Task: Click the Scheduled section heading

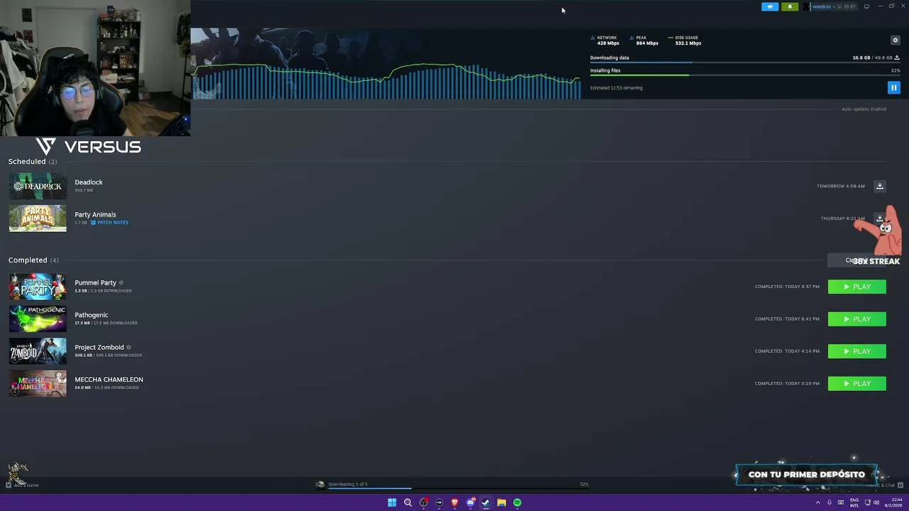Action: (x=33, y=162)
